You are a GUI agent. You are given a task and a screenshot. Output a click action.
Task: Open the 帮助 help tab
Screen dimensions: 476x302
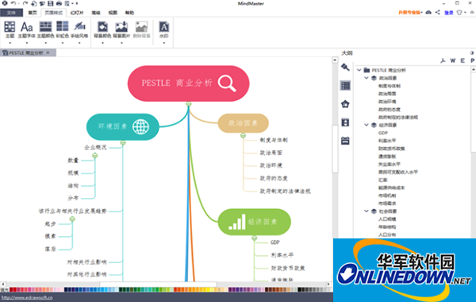pyautogui.click(x=129, y=13)
